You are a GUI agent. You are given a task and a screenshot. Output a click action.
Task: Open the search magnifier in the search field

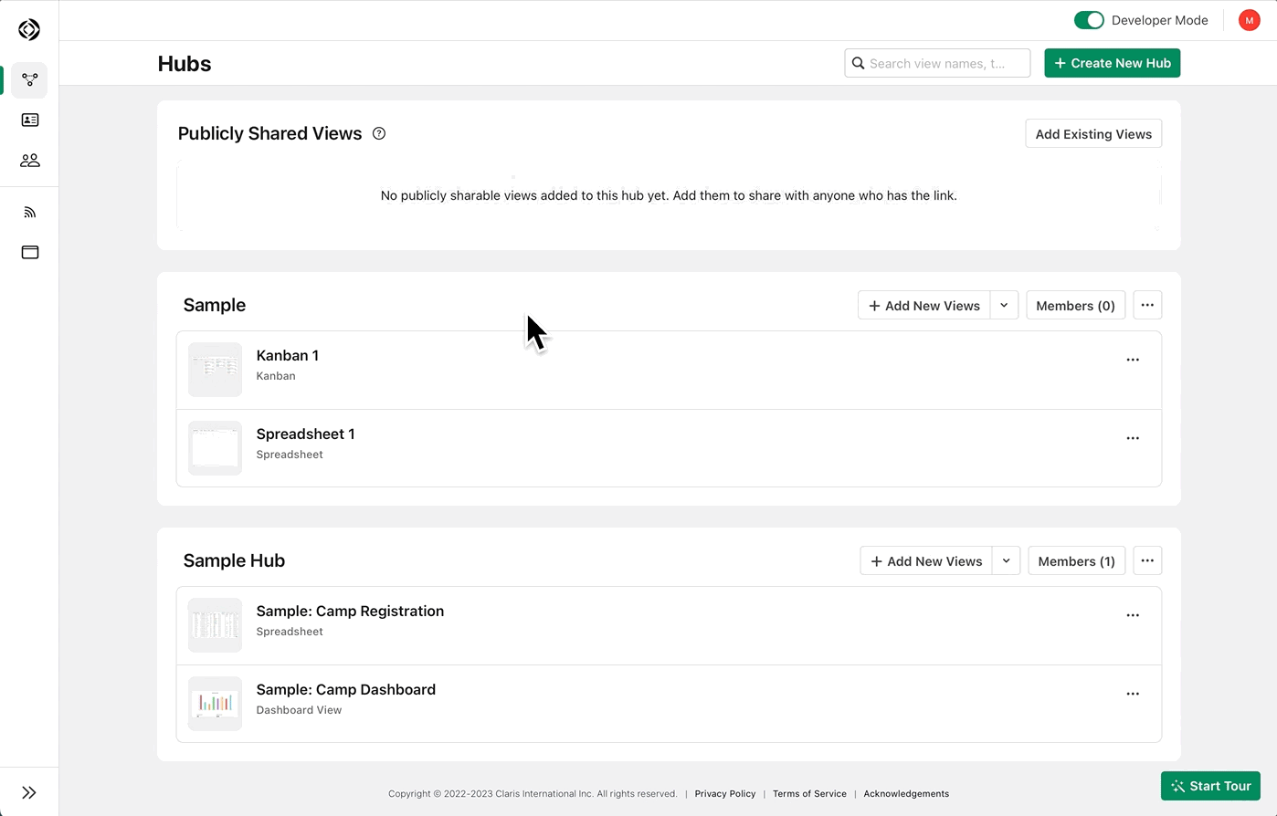click(858, 63)
